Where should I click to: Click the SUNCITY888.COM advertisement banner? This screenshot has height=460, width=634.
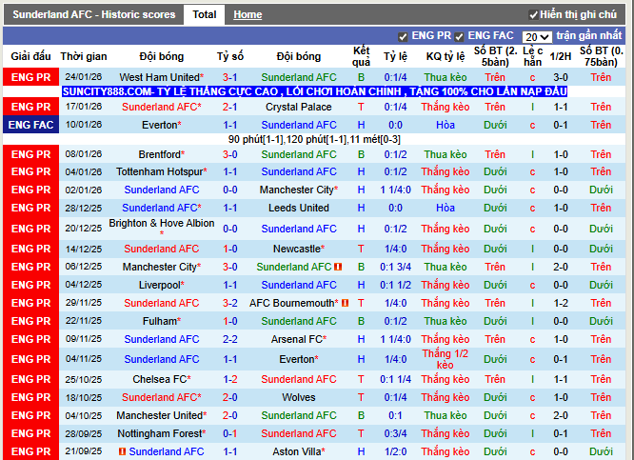[x=314, y=91]
